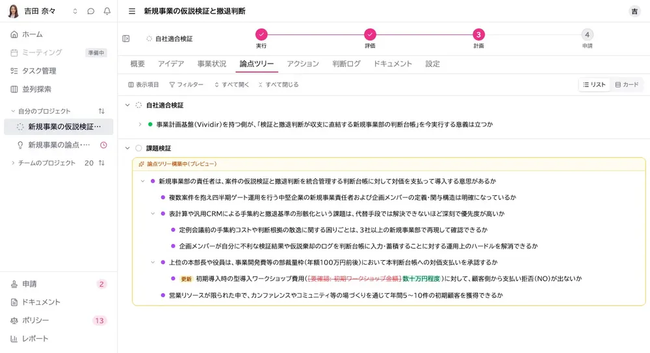Viewport: 650px width, 353px height.
Task: Click status circle next to 自社適合検証 section header
Action: (x=138, y=105)
